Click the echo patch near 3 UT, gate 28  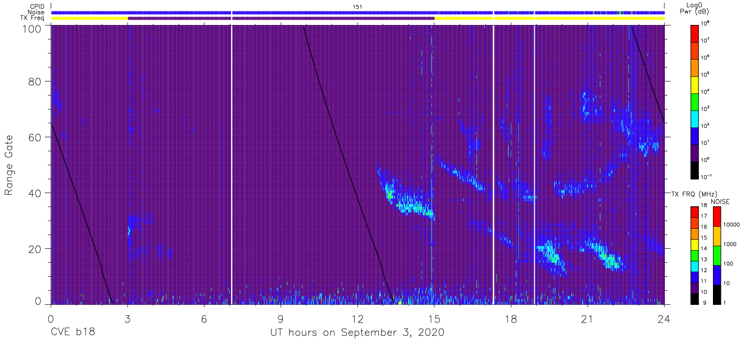click(x=137, y=225)
